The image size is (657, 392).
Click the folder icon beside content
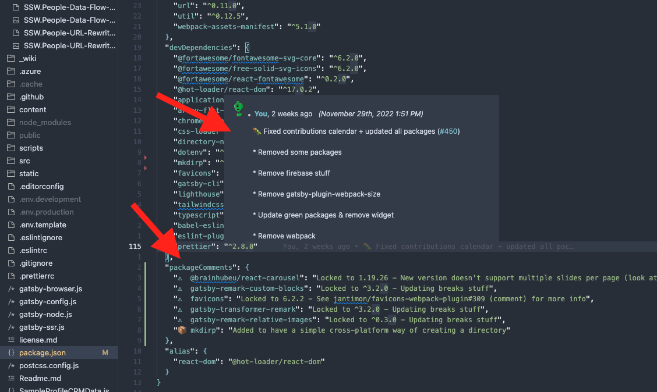[10, 109]
